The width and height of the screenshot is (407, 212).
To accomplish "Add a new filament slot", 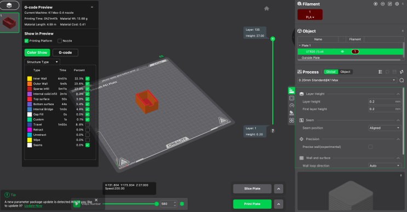I will (x=375, y=4).
